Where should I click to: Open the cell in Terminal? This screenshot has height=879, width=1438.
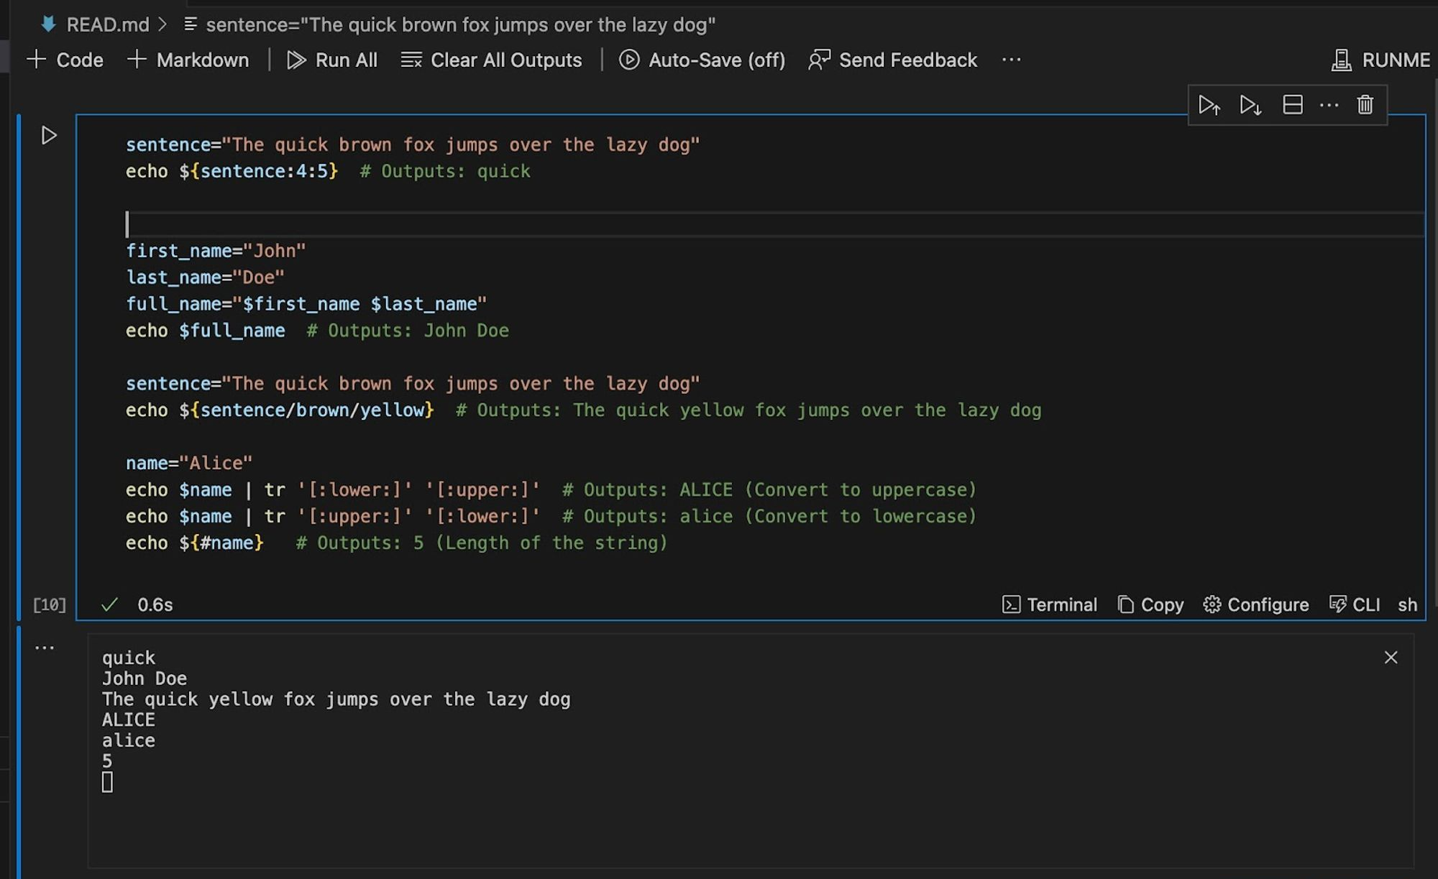pyautogui.click(x=1050, y=604)
